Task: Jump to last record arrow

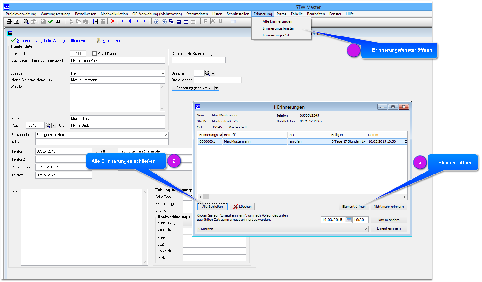Action: tap(145, 21)
